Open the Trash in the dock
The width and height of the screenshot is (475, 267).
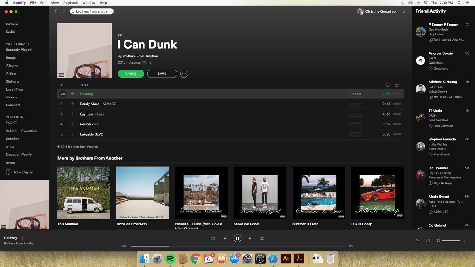pyautogui.click(x=331, y=259)
